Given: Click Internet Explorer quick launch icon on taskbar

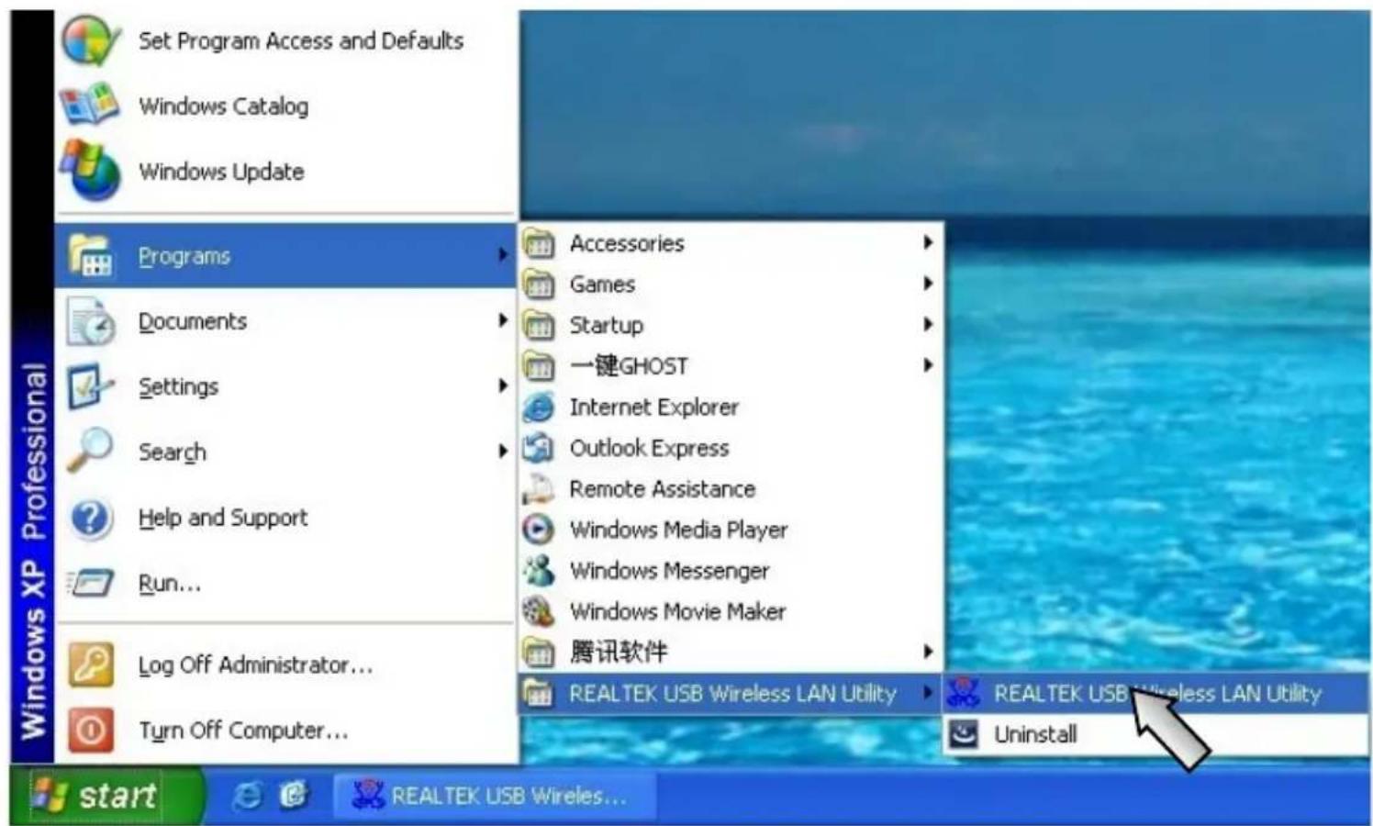Looking at the screenshot, I should 247,795.
